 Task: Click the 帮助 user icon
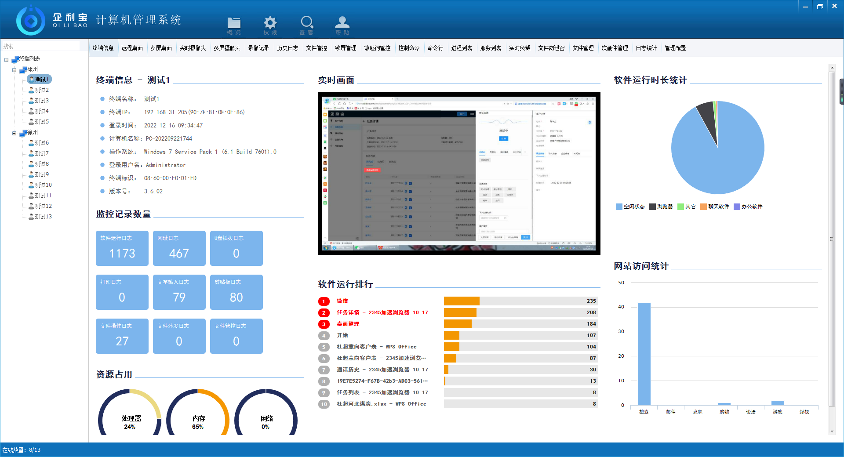[x=342, y=22]
